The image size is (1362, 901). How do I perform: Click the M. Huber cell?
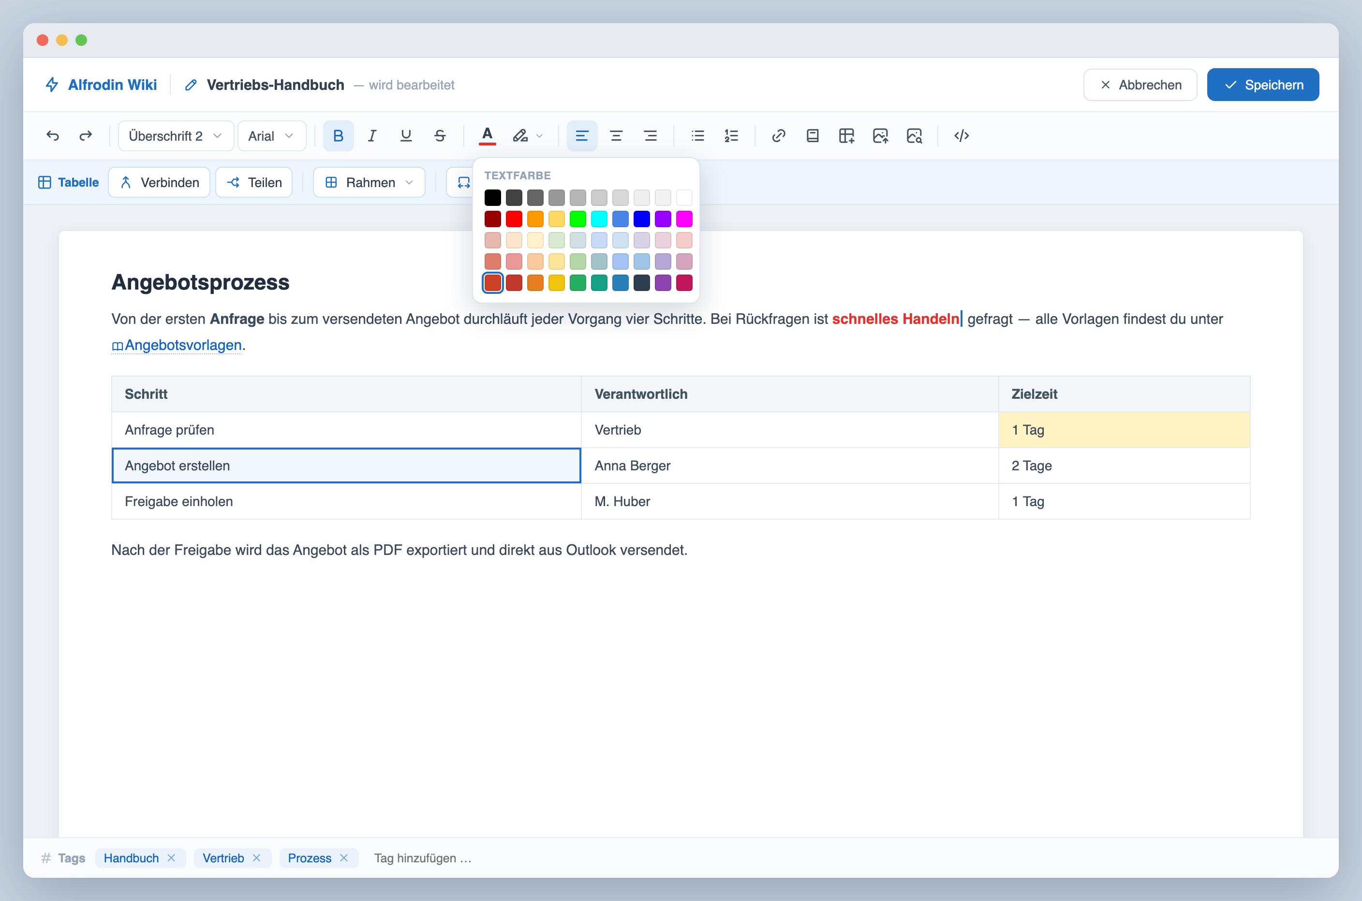point(790,501)
